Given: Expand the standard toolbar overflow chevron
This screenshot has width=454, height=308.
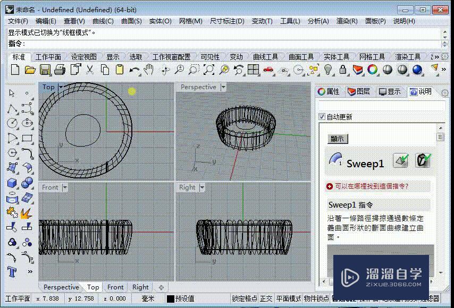Looking at the screenshot, I should (x=443, y=70).
